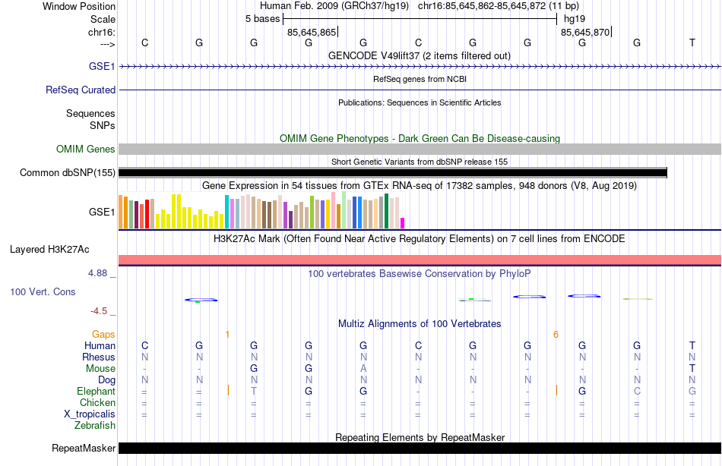Open 'Publications: Sequences in Scientific Articles' title
The height and width of the screenshot is (466, 722).
pyautogui.click(x=420, y=102)
